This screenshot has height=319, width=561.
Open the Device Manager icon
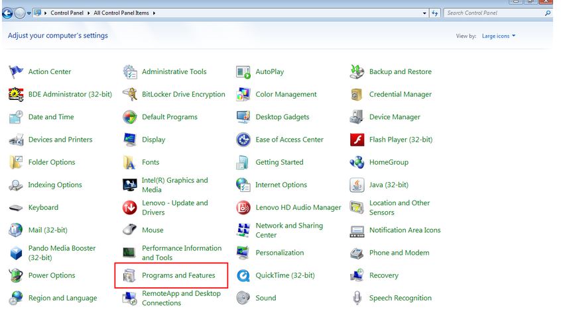coord(357,117)
